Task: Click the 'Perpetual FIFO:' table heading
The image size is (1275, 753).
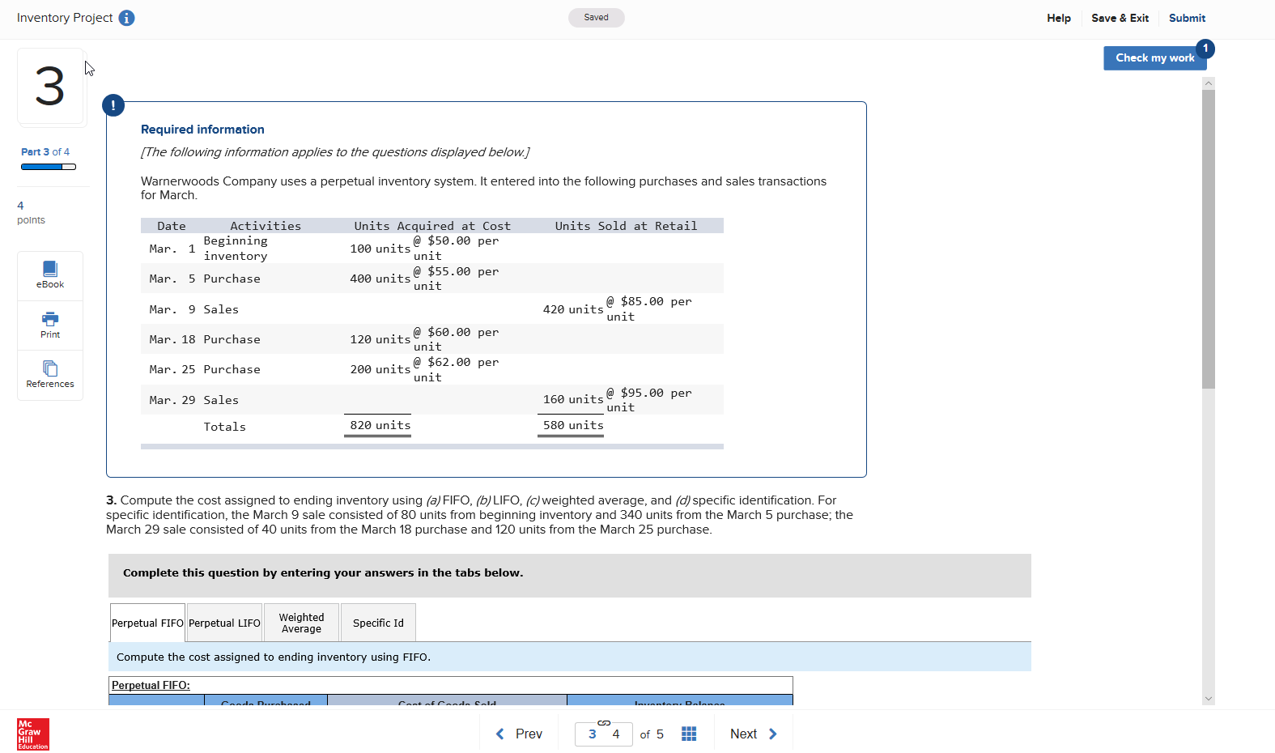Action: coord(151,685)
